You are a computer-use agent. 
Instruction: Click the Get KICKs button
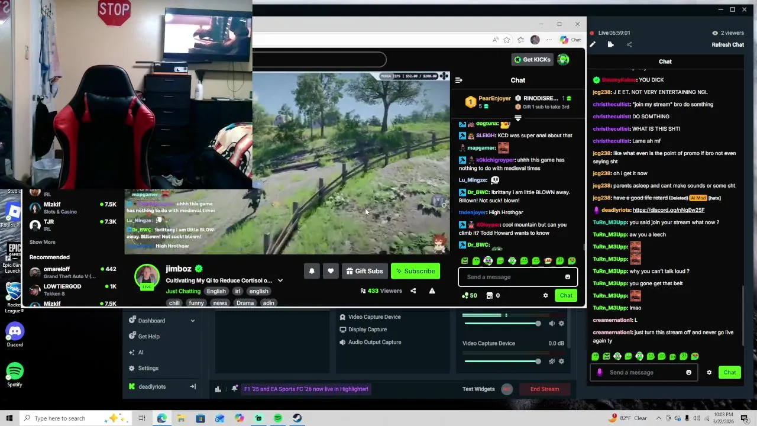pyautogui.click(x=532, y=59)
